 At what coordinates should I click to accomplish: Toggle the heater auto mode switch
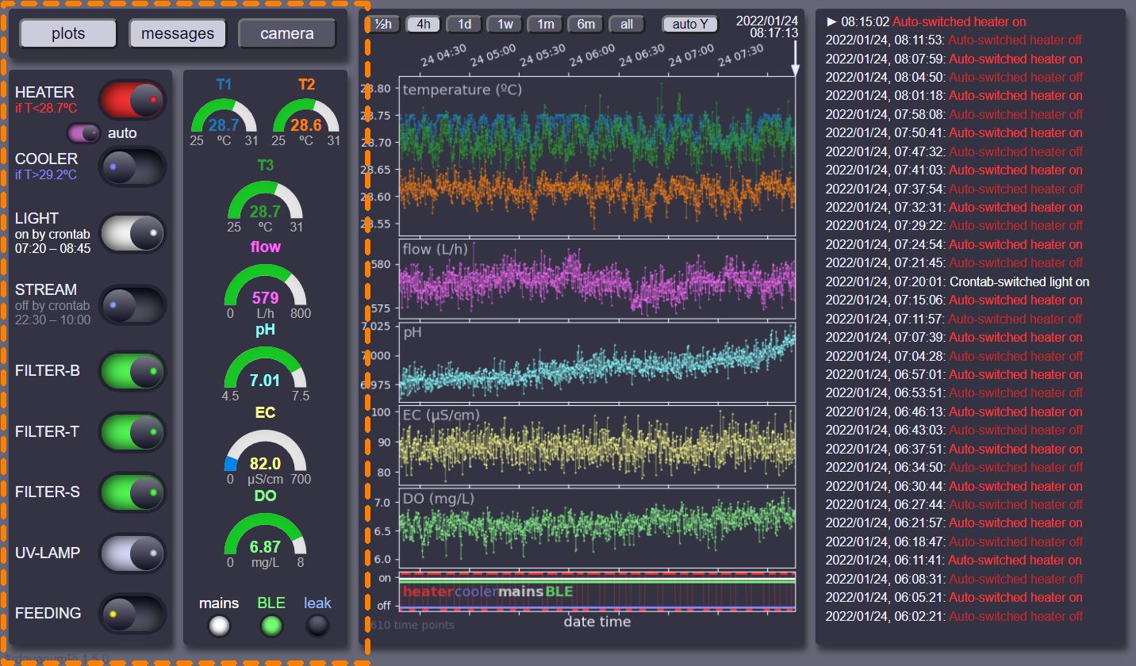pyautogui.click(x=84, y=132)
